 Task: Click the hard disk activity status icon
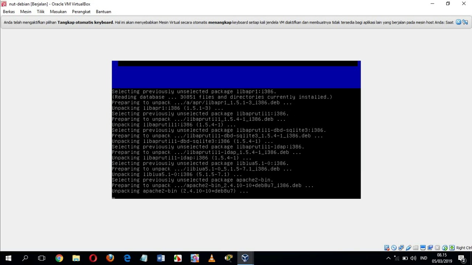point(386,248)
